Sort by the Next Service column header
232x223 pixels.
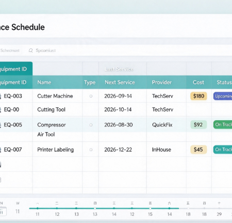pyautogui.click(x=120, y=82)
